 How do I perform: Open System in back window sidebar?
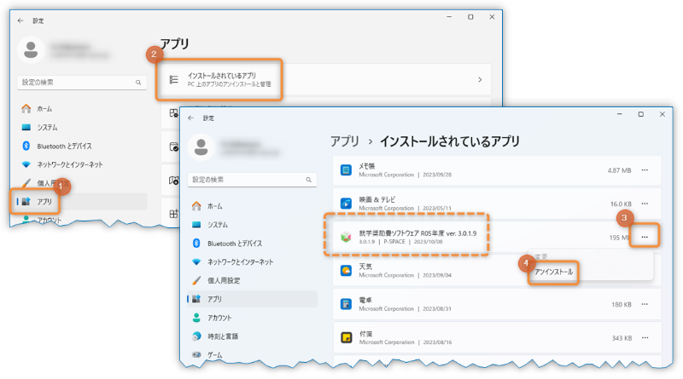pyautogui.click(x=83, y=128)
